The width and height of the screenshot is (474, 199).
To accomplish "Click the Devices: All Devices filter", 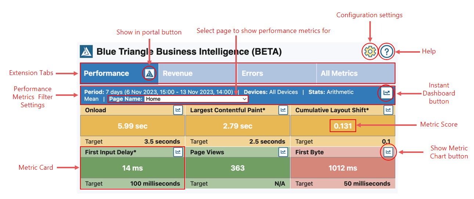I will [271, 92].
